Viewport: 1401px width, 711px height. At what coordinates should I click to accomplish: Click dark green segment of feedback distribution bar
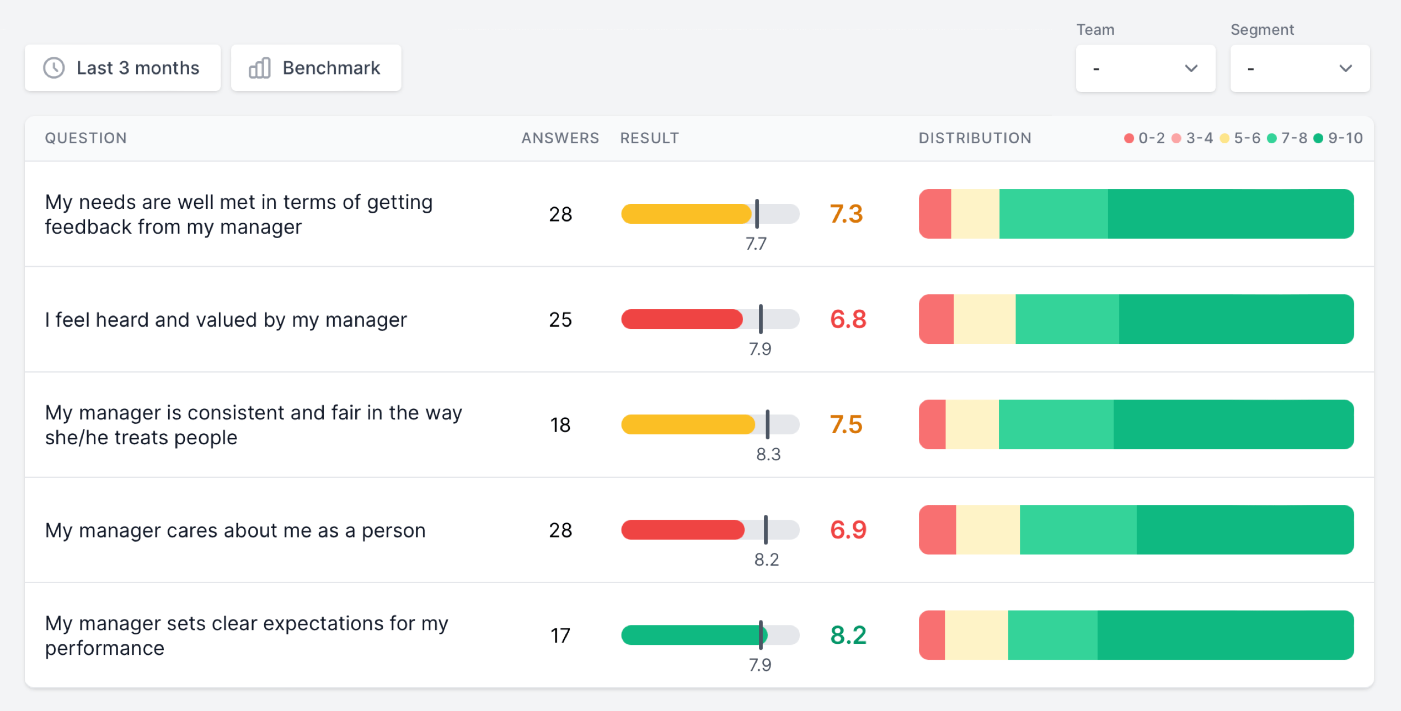tap(1230, 214)
